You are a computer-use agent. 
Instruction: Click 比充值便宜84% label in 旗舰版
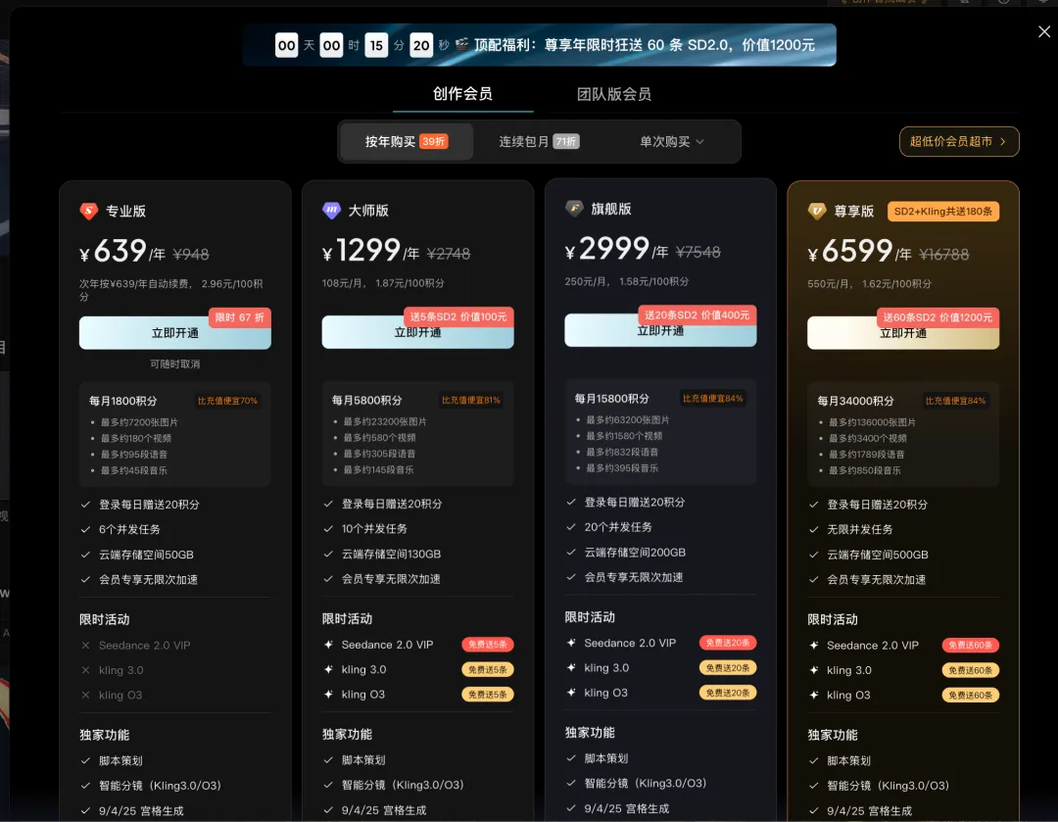click(x=712, y=399)
